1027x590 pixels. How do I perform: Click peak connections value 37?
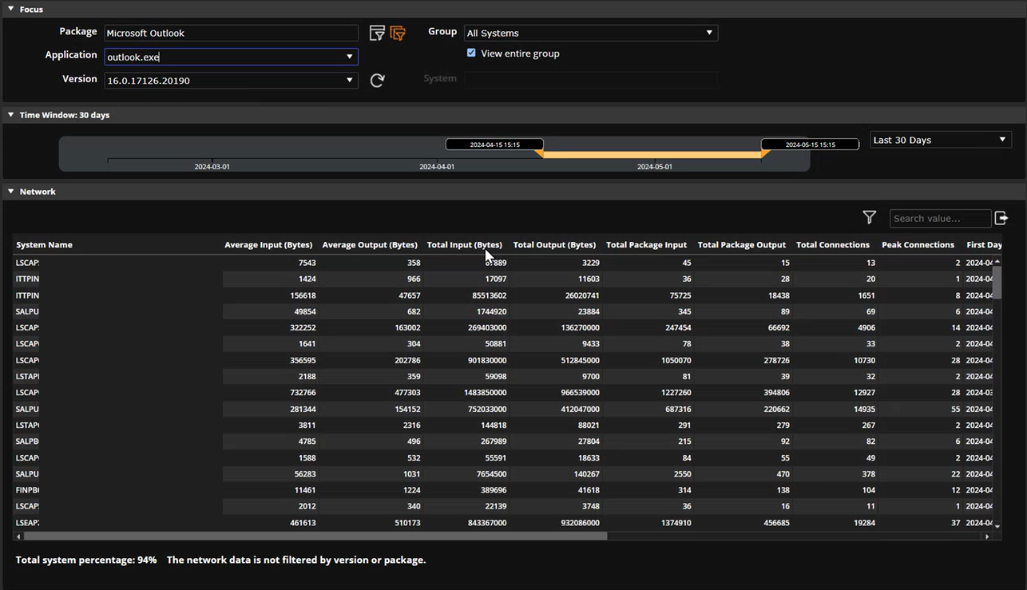[x=955, y=523]
